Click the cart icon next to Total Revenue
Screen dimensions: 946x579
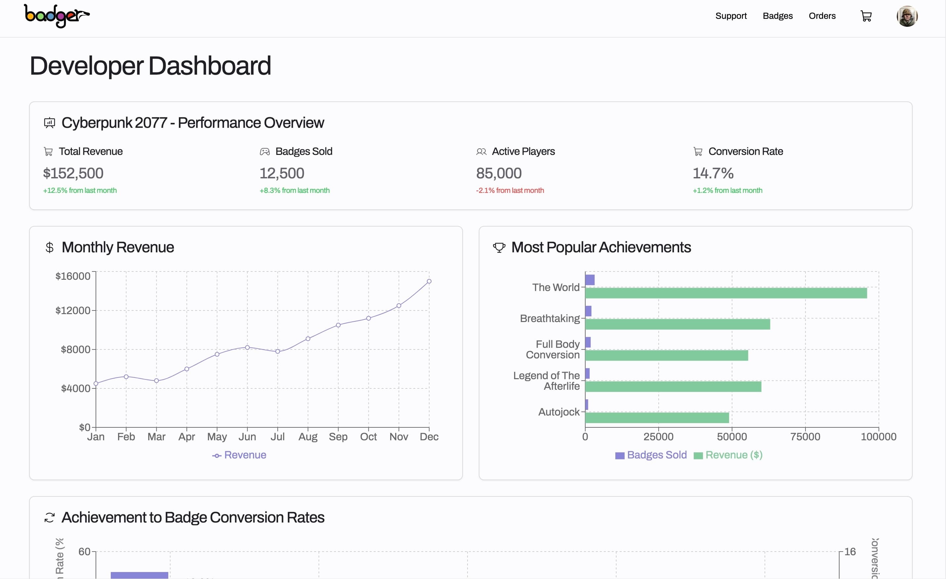pyautogui.click(x=48, y=152)
